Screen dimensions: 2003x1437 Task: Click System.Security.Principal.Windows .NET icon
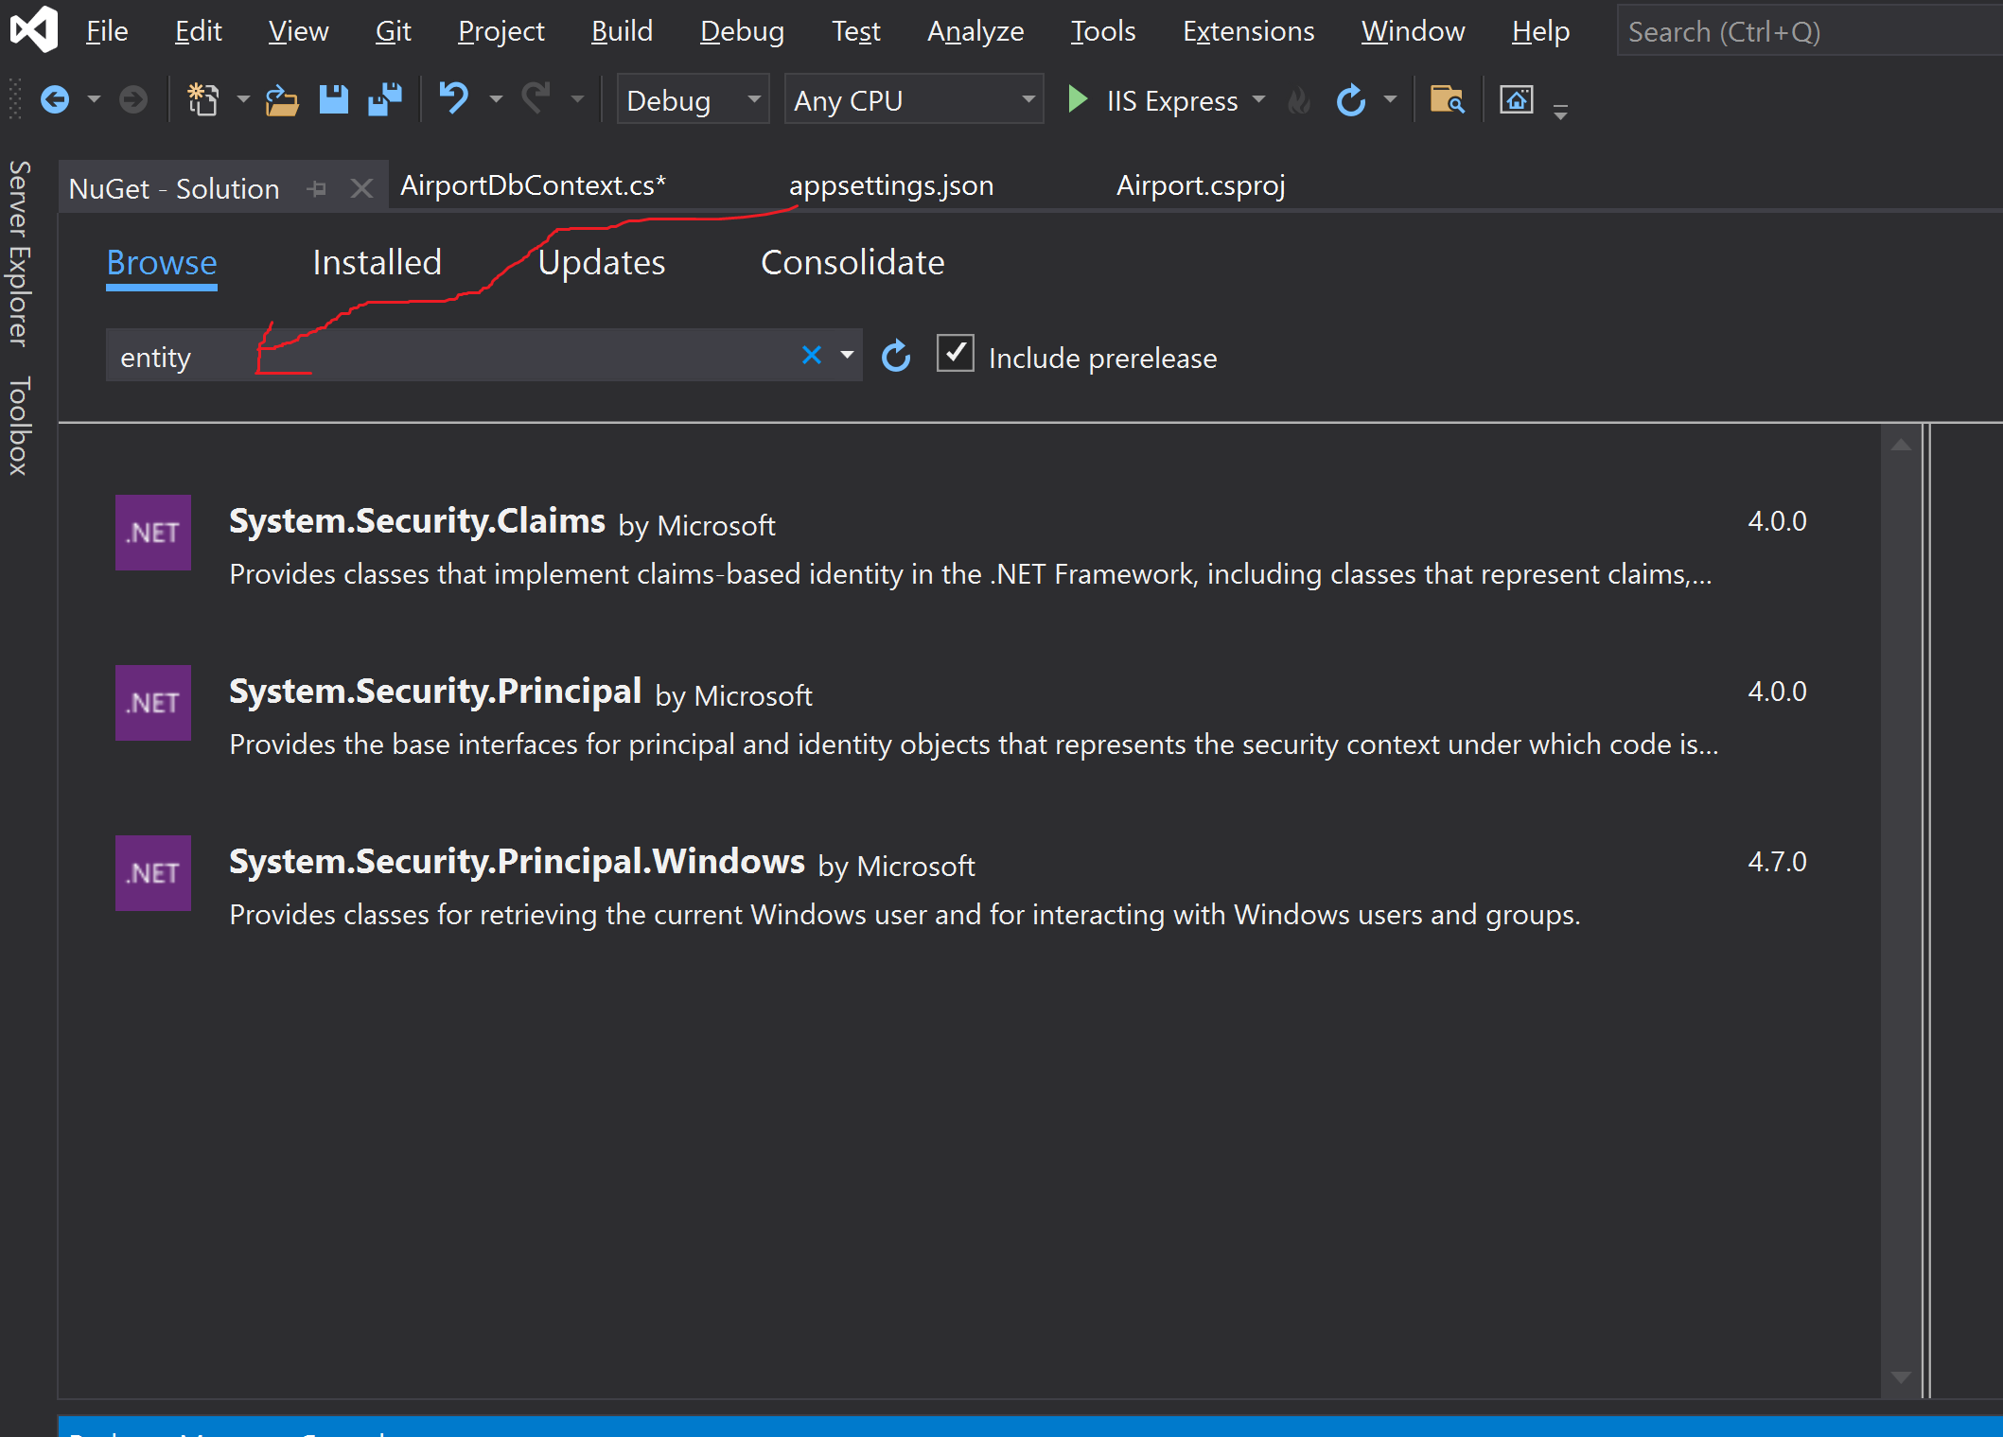153,873
